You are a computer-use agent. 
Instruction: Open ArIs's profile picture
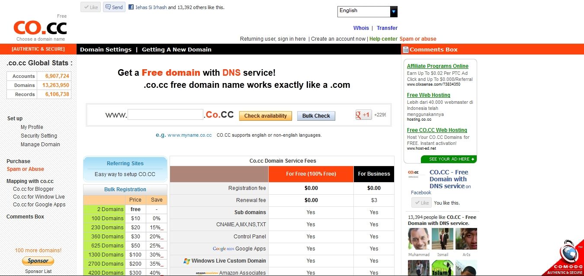pos(466,239)
